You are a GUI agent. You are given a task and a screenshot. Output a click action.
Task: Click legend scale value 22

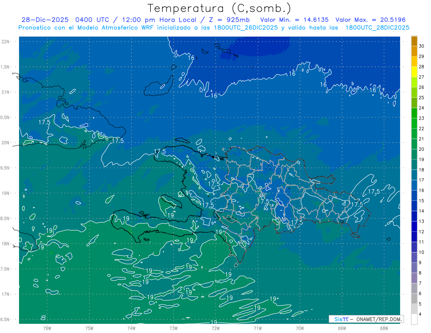pos(422,129)
